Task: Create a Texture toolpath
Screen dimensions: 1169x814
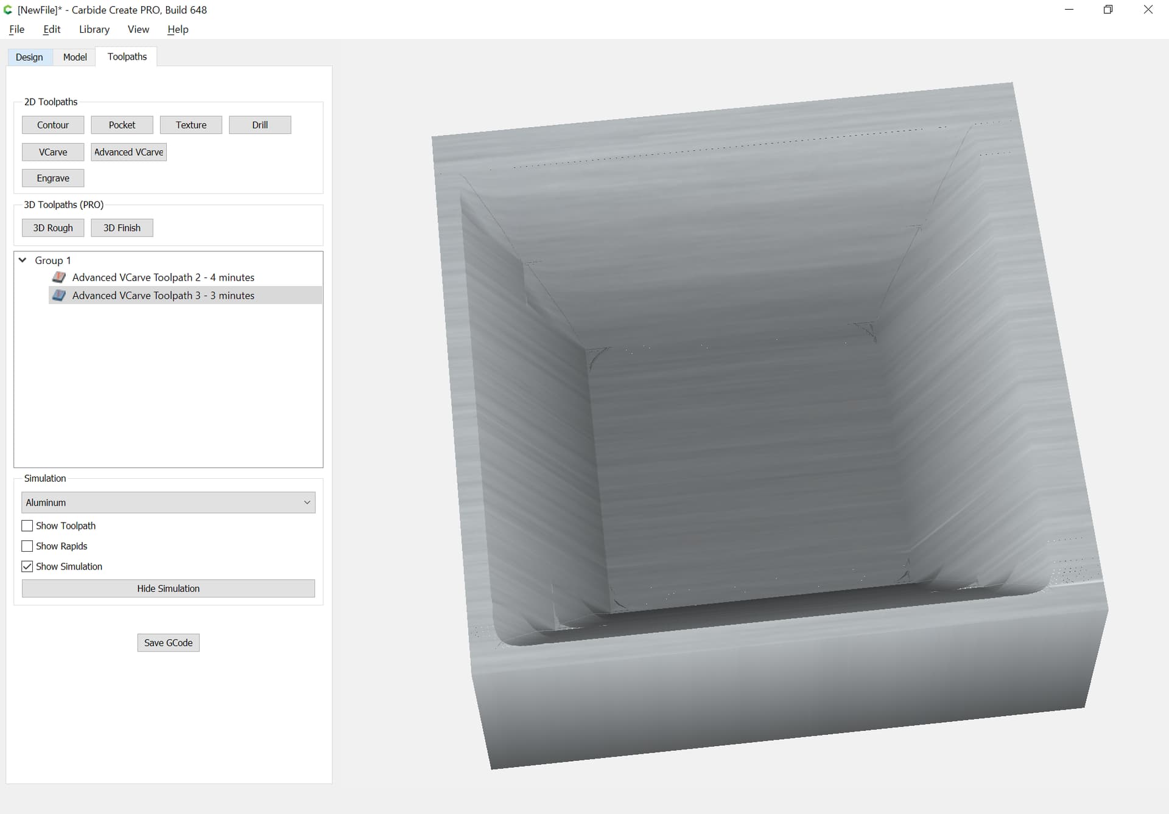Action: 191,125
